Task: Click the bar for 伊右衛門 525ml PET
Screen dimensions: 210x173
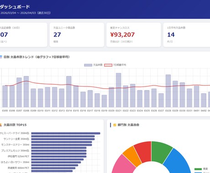Action: [x=59, y=157]
